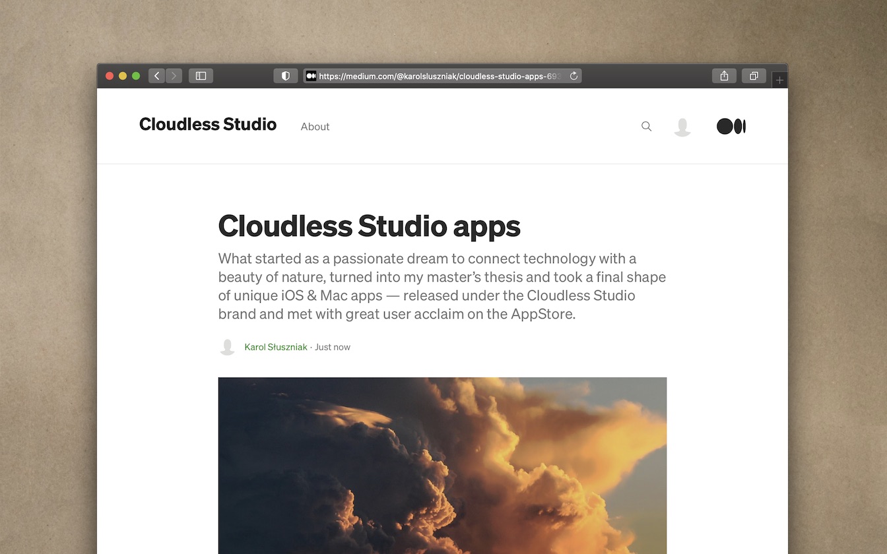Viewport: 887px width, 554px height.
Task: Click the 'Cloudless Studio apps' headline
Action: 369,226
